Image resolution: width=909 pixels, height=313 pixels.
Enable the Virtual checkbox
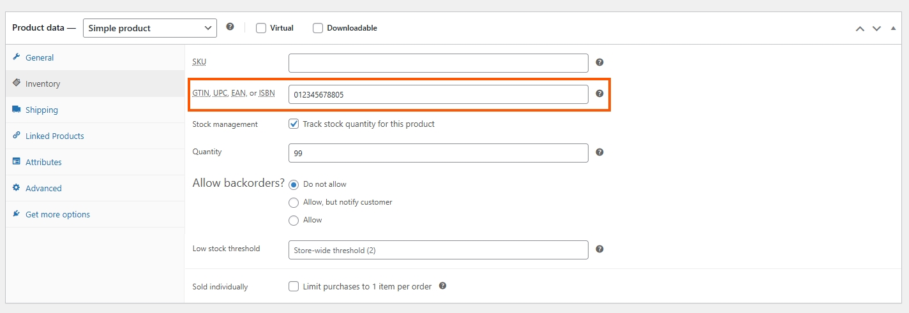point(261,28)
